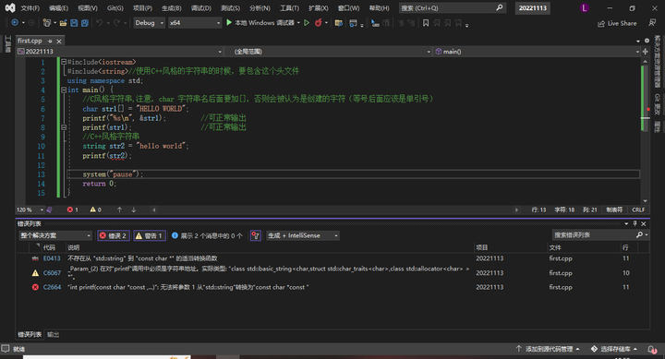Switch to the 输出 output tab
The height and width of the screenshot is (359, 665).
53,334
